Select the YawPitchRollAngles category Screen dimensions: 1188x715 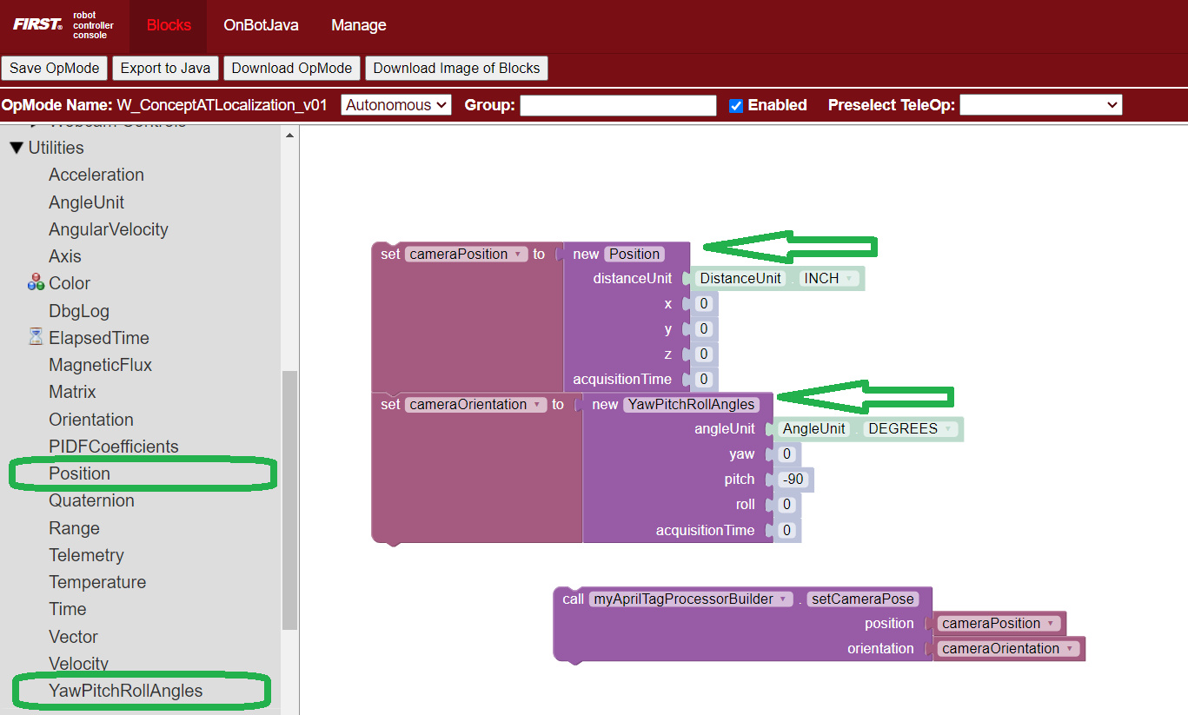125,691
